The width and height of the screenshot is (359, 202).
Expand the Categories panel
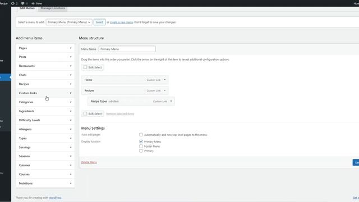(x=45, y=102)
